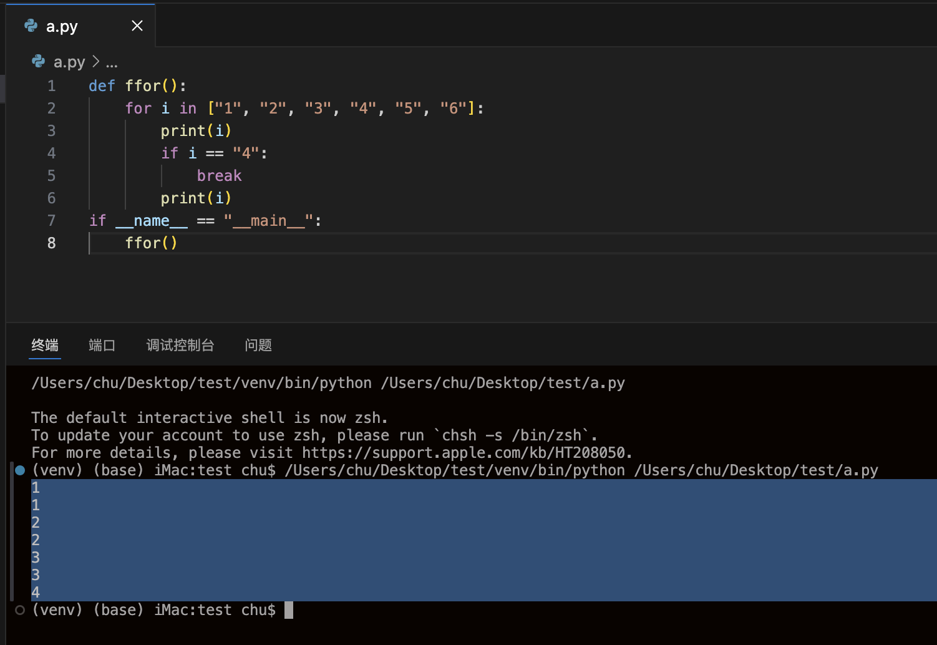This screenshot has width=937, height=645.
Task: Click the hollow circle beside the last prompt
Action: 20,610
